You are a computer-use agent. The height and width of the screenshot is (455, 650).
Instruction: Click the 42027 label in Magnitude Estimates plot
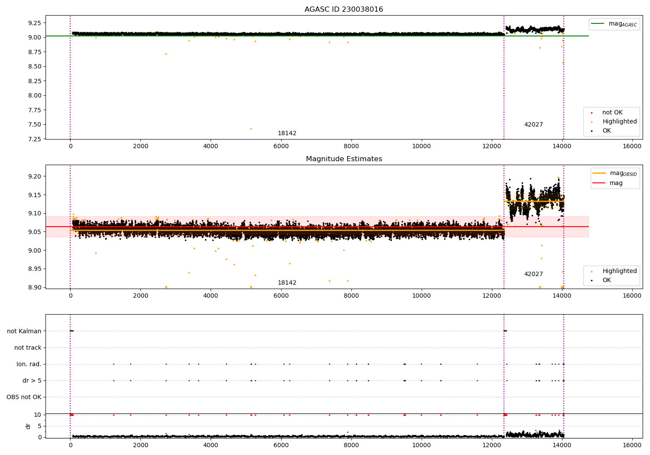pyautogui.click(x=533, y=274)
